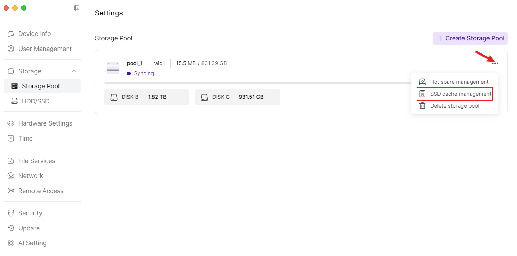The image size is (517, 256).
Task: Go to File Services section
Action: click(37, 161)
